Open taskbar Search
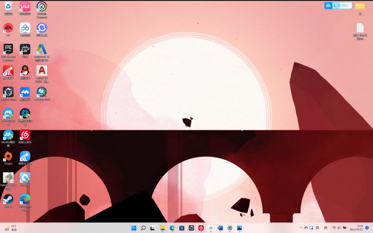 (x=143, y=228)
